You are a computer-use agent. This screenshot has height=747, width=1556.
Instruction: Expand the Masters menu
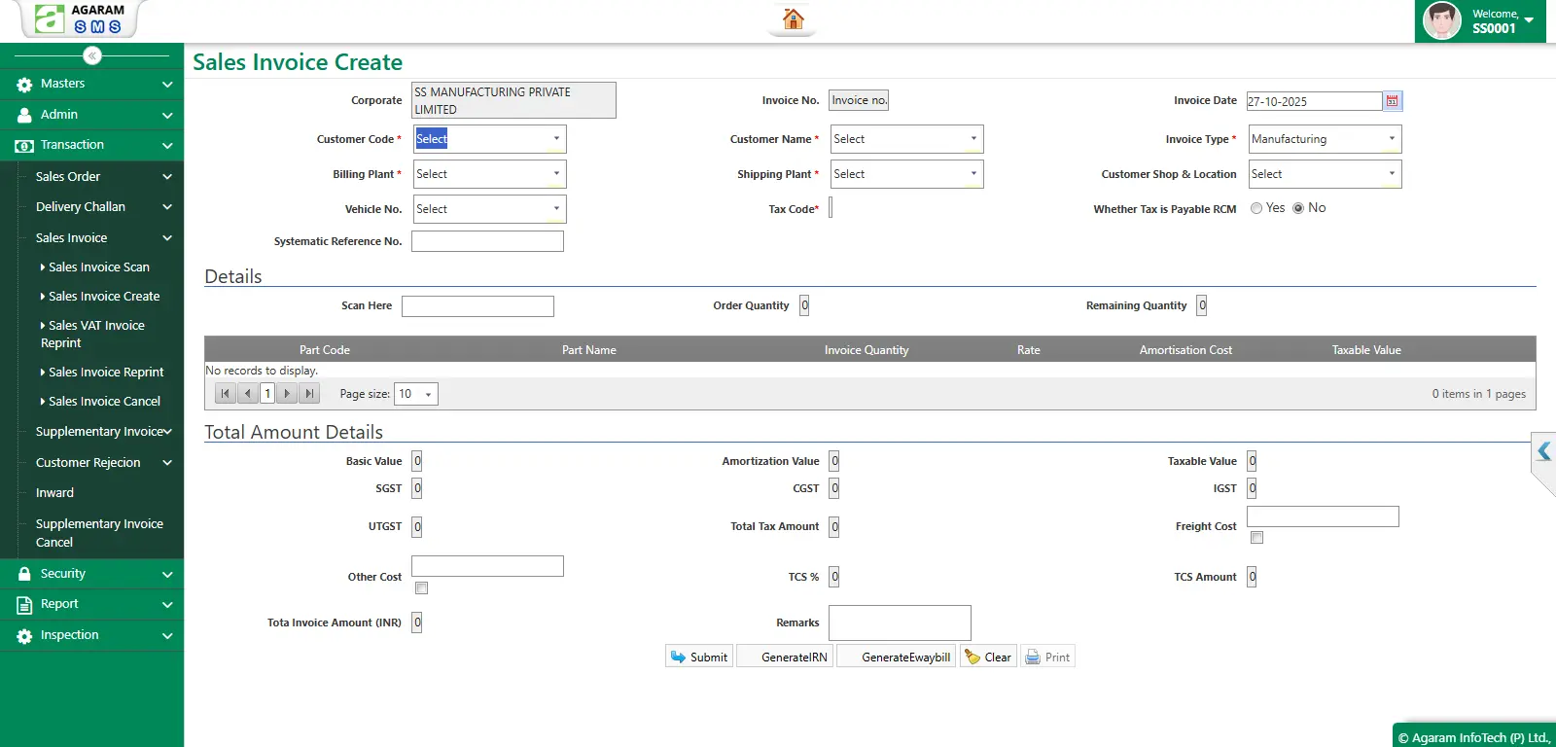[91, 85]
